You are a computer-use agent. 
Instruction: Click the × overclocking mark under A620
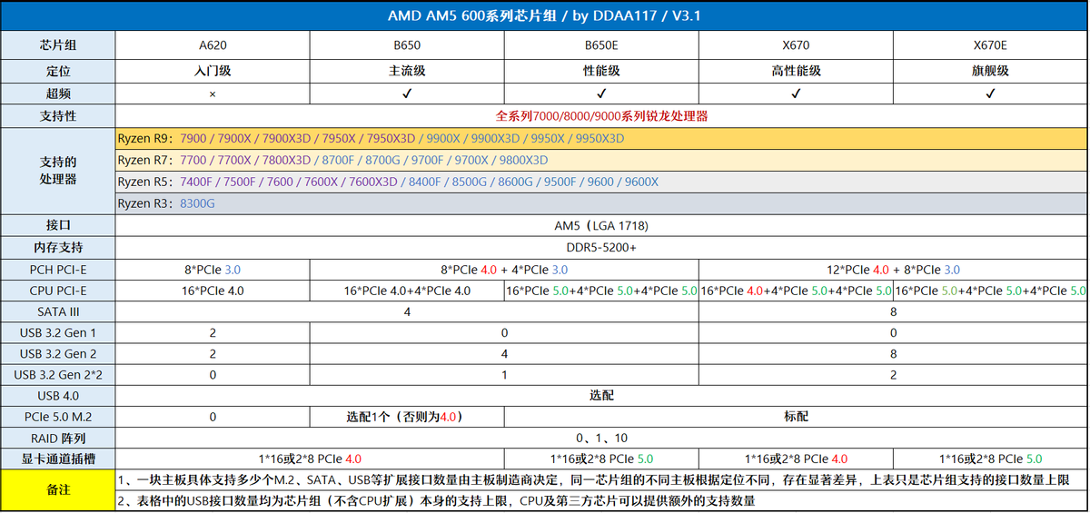click(x=213, y=94)
